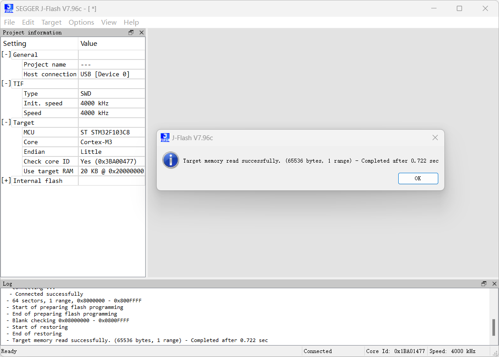499x357 pixels.
Task: Click the Core Id status bar entry
Action: coord(396,351)
